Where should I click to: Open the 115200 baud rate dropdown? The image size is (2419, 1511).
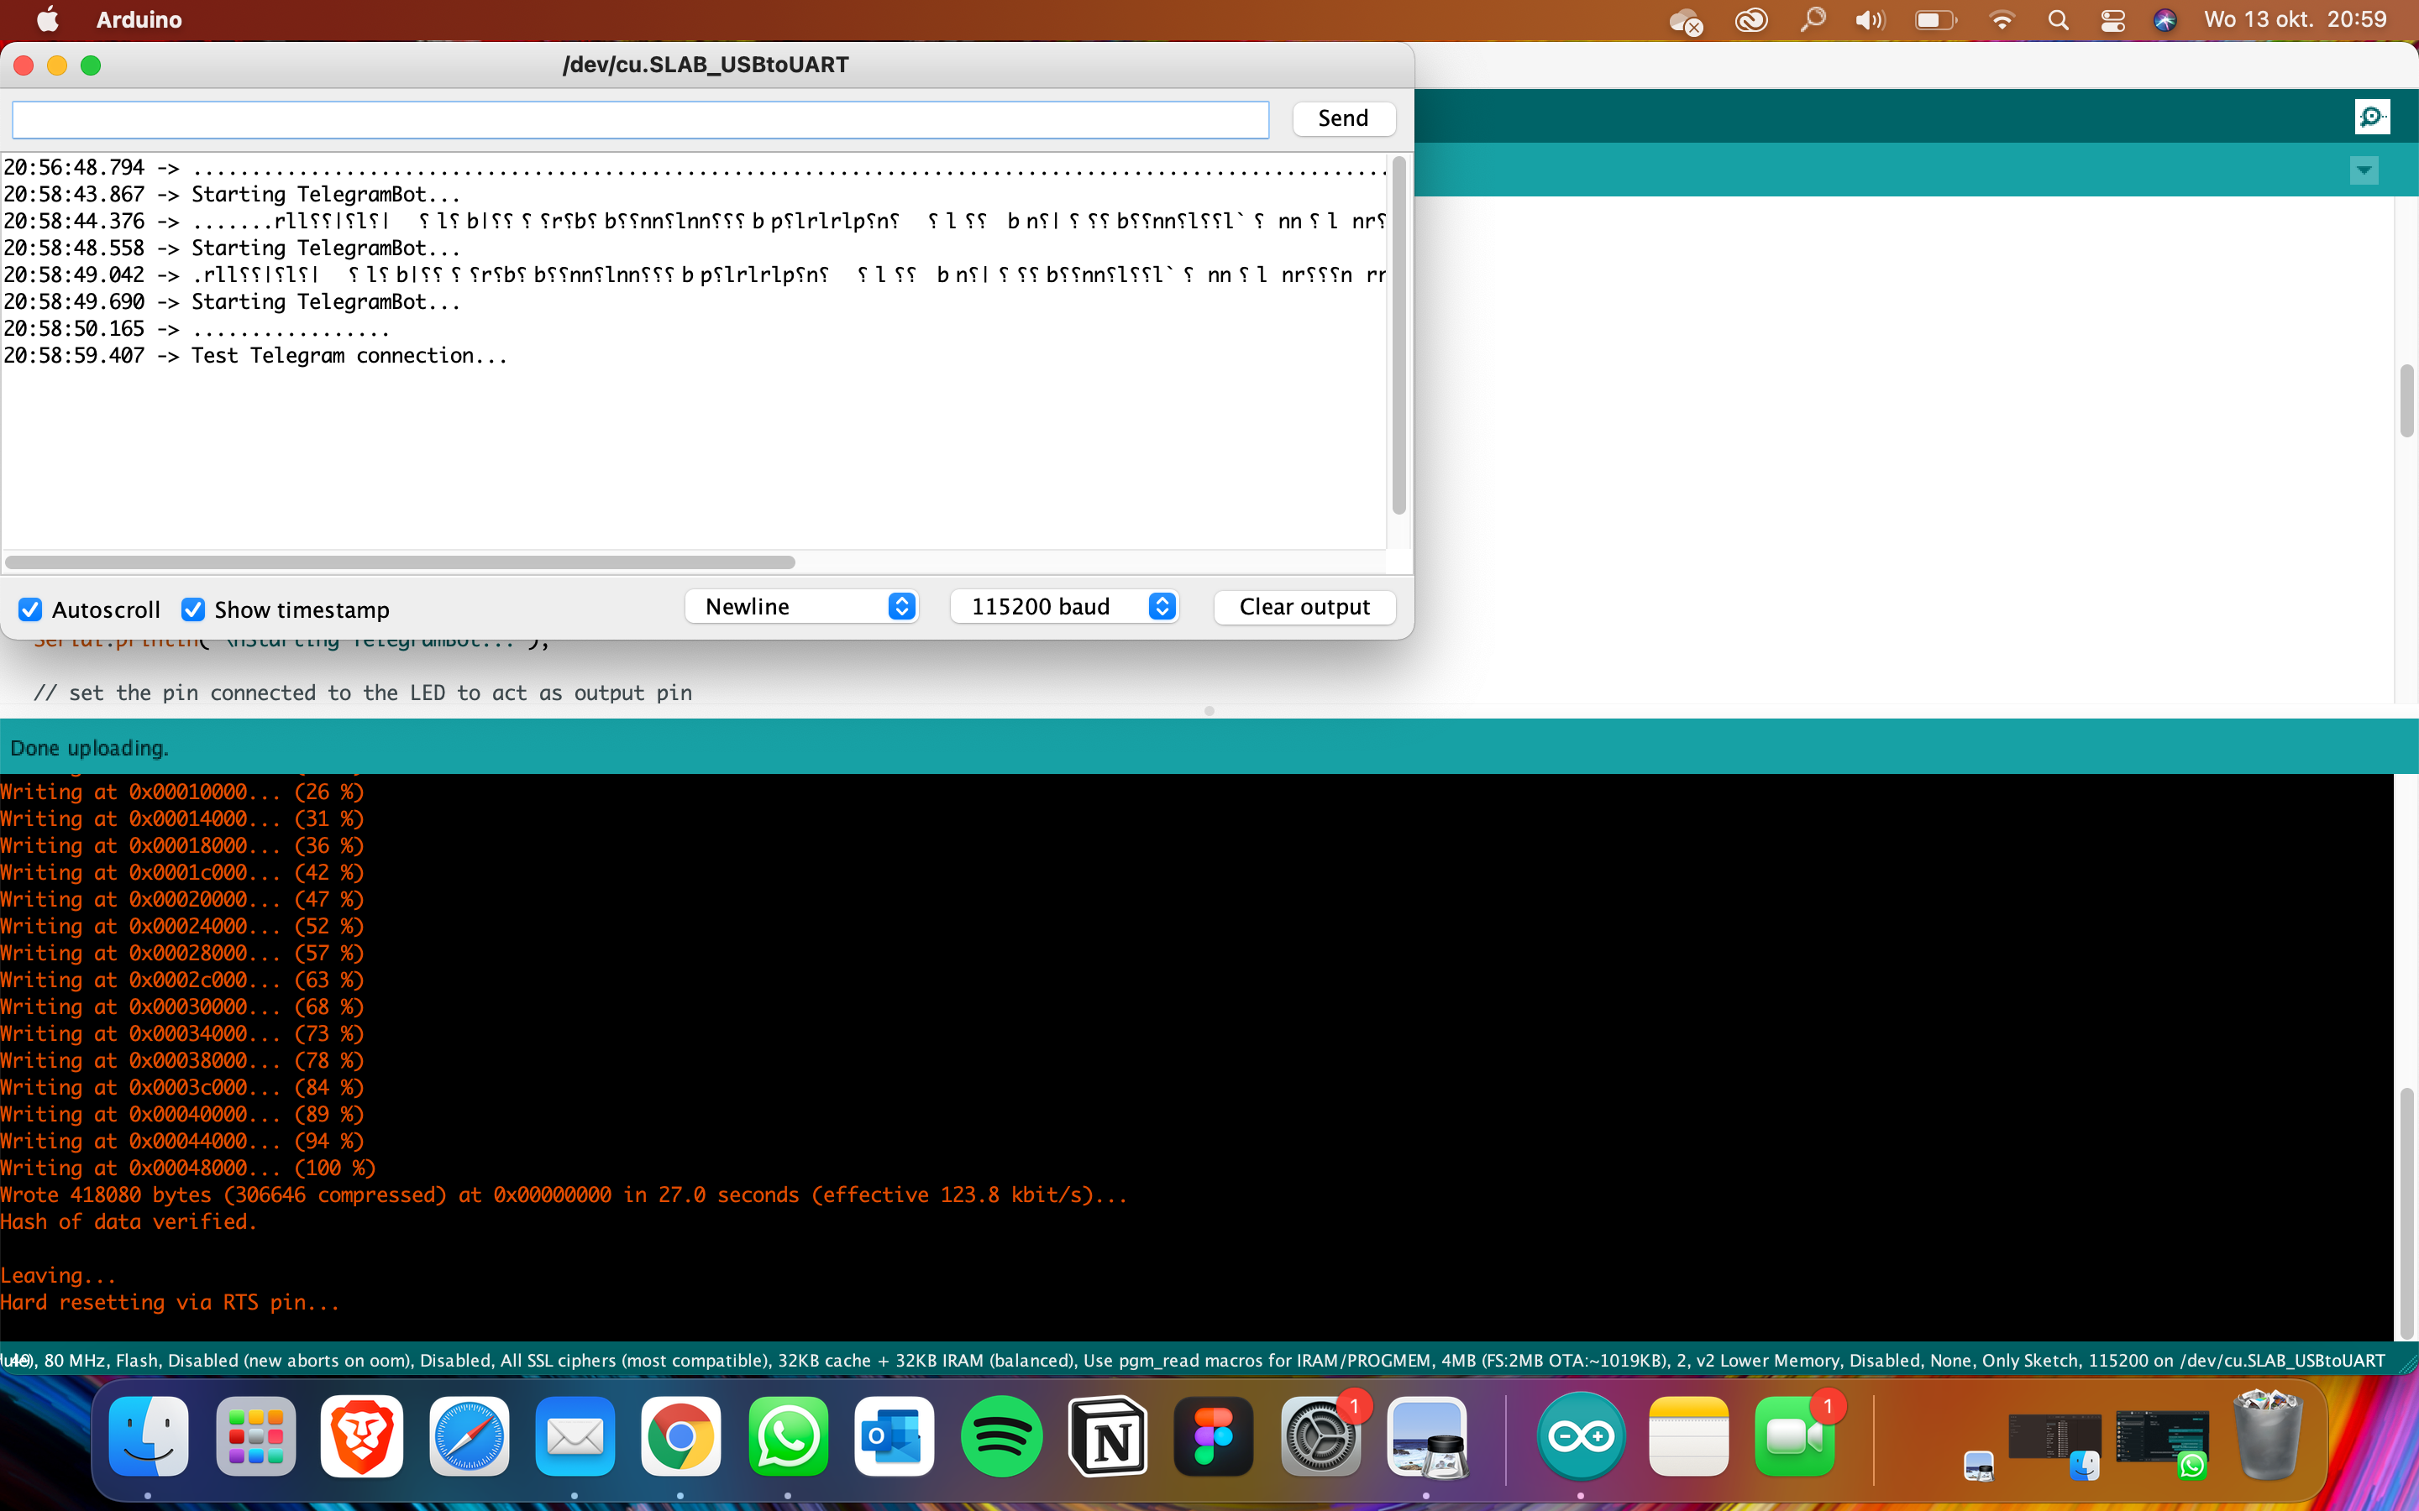pos(1064,607)
